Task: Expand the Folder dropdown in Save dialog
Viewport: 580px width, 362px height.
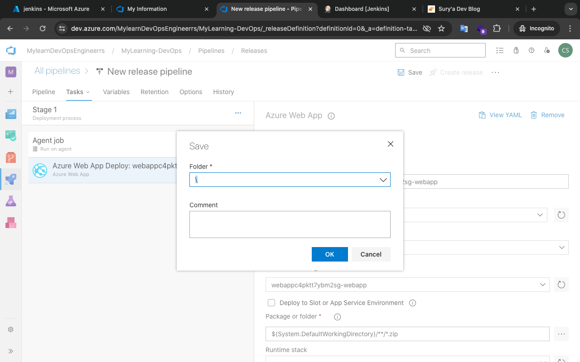Action: (383, 180)
